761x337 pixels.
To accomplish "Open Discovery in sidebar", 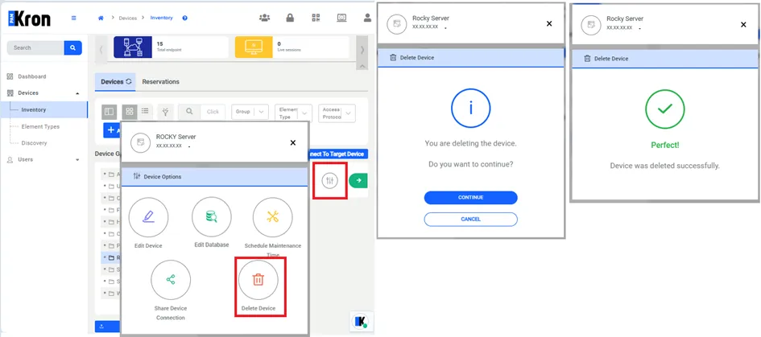I will coord(34,143).
